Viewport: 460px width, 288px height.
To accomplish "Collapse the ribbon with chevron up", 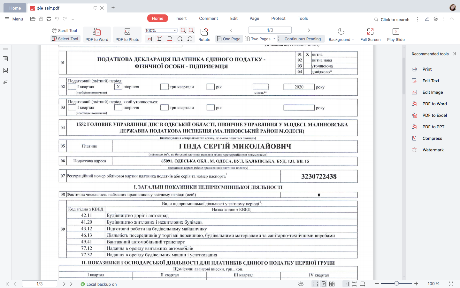I will click(x=452, y=19).
